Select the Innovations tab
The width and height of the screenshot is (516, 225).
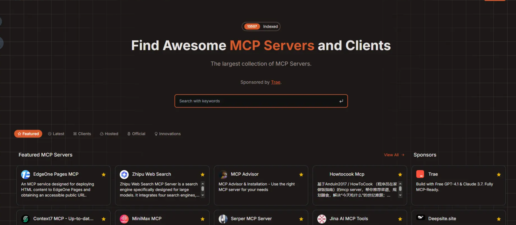pyautogui.click(x=168, y=134)
